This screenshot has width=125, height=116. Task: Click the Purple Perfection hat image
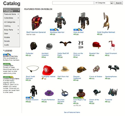click(49, 93)
